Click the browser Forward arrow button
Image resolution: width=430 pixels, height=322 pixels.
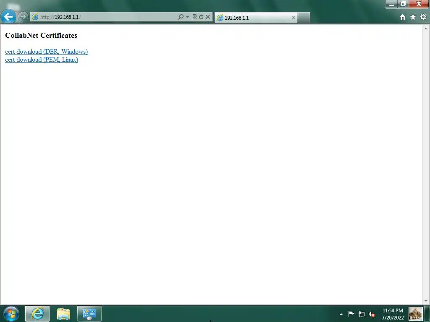pos(23,17)
